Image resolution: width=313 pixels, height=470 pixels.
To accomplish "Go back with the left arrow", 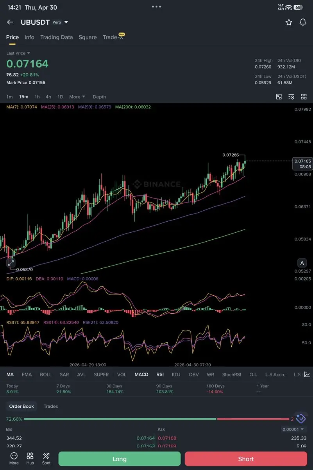I will click(x=10, y=22).
